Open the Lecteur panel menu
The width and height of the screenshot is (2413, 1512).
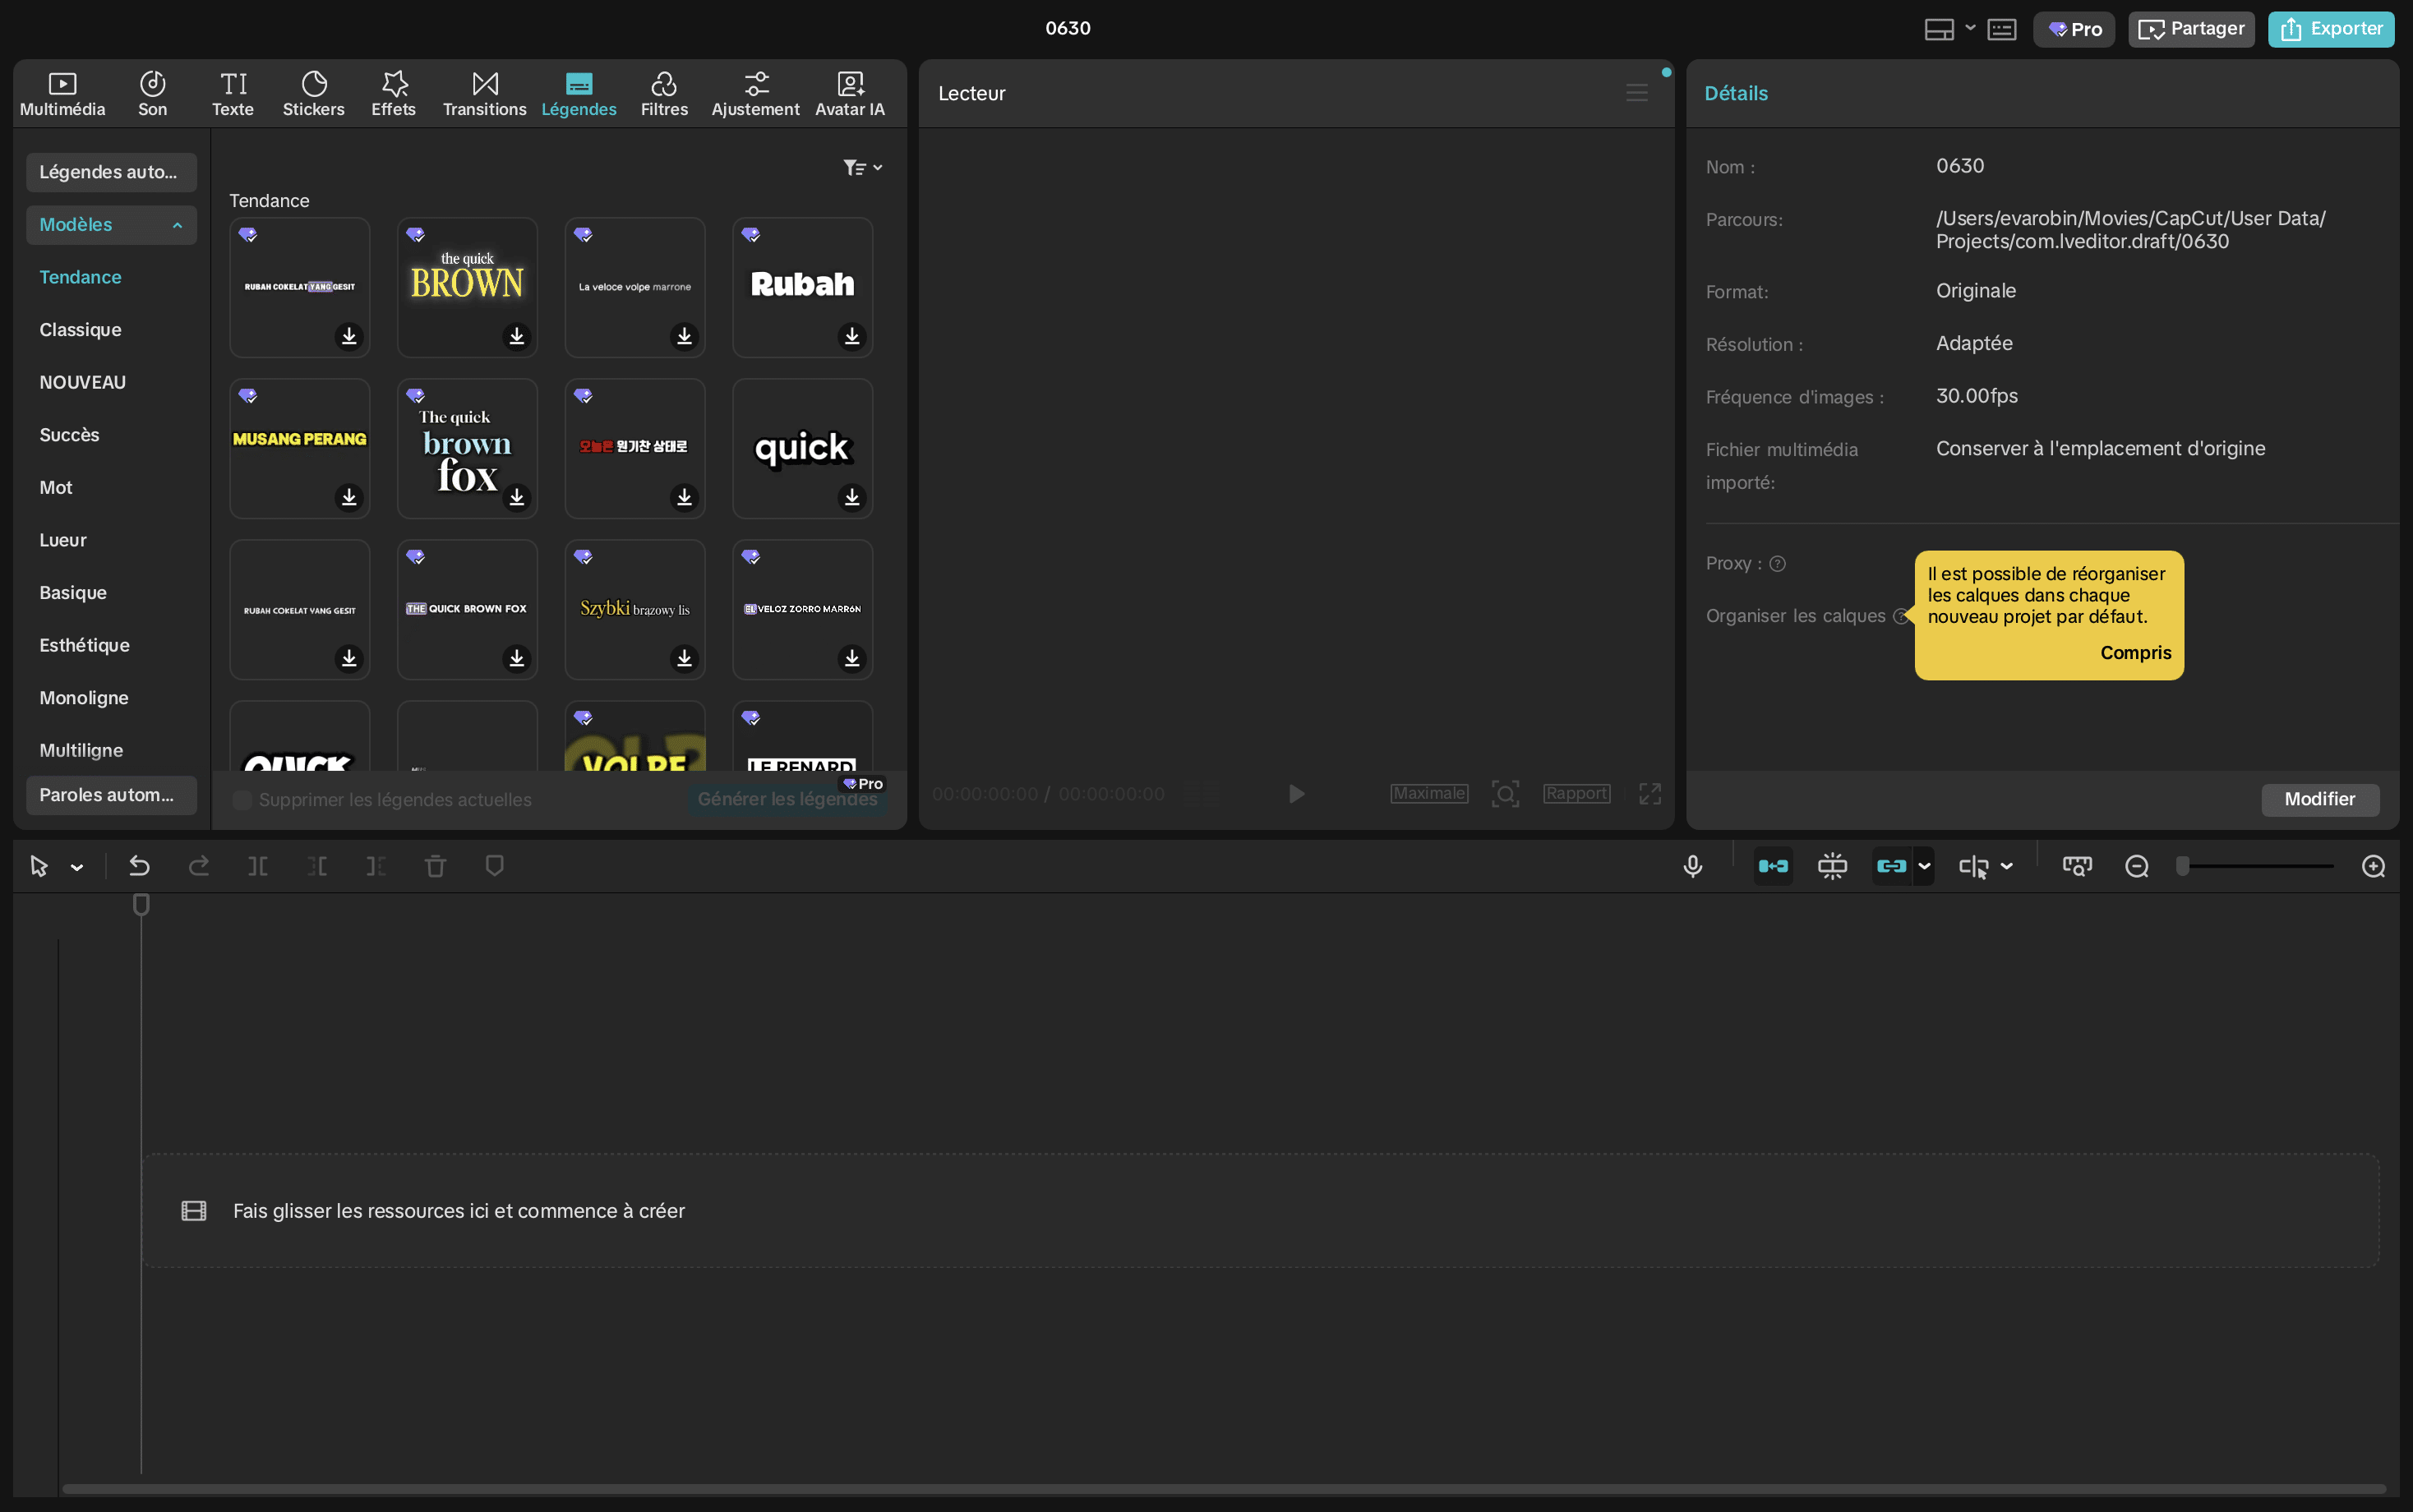tap(1637, 93)
